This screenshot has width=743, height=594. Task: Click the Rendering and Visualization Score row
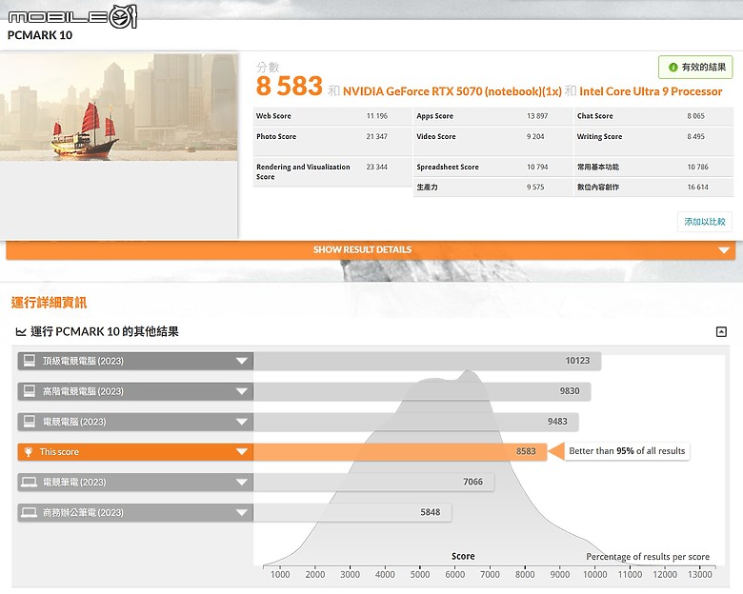(332, 172)
